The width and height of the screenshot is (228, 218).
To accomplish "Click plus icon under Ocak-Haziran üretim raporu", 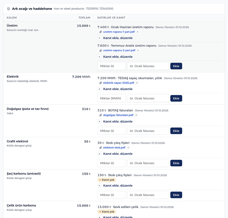I will click(x=99, y=38).
